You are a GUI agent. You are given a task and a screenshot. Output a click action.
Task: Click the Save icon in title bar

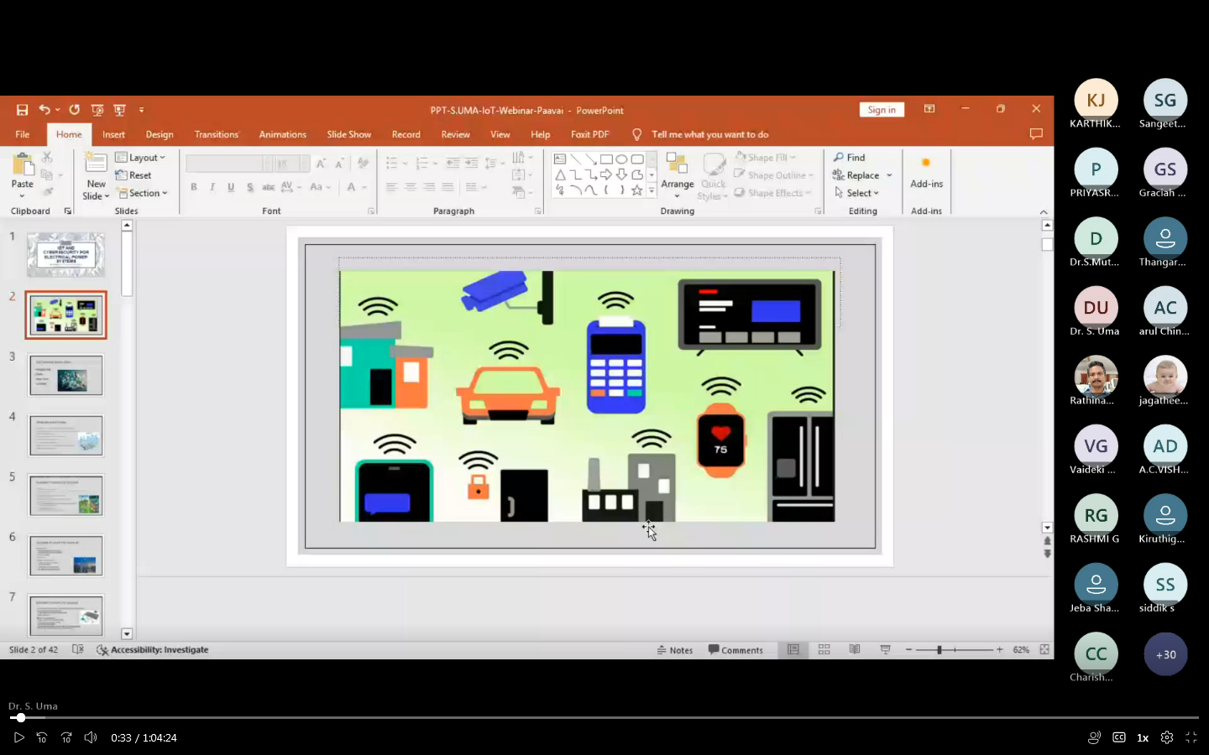pyautogui.click(x=22, y=110)
